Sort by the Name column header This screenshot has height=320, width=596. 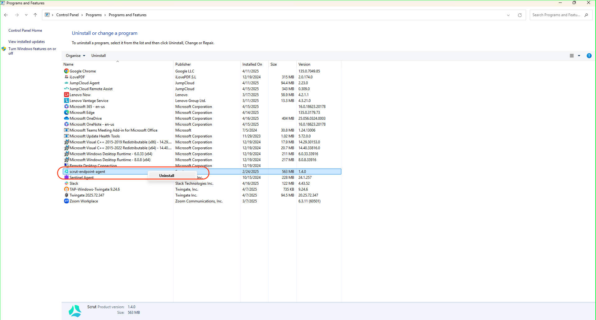(x=118, y=64)
